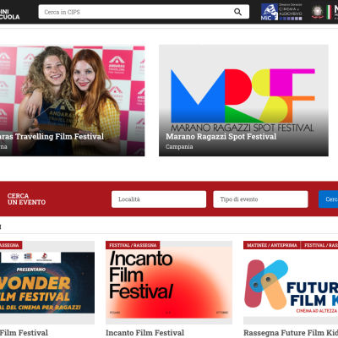Click Rassegna Future Film Kids title

291,333
